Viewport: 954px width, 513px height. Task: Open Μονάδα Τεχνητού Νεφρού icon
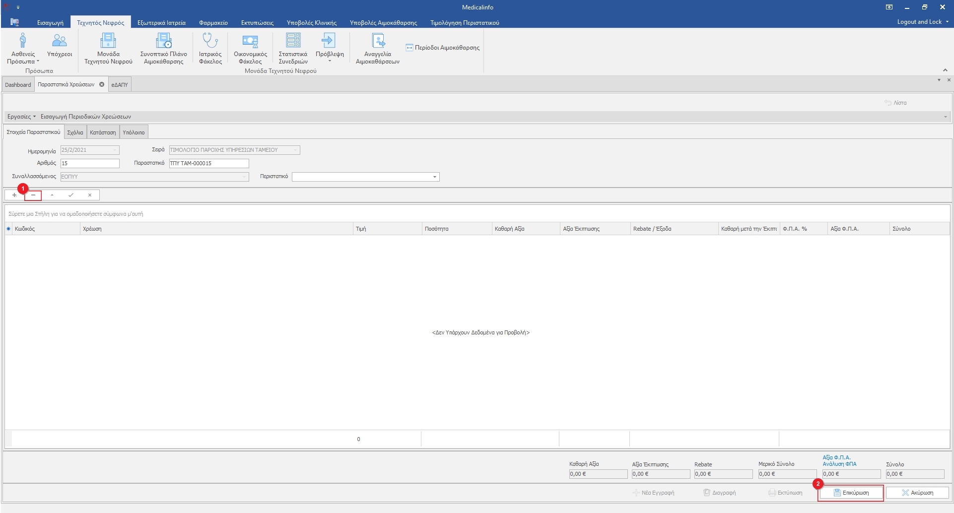click(x=108, y=41)
